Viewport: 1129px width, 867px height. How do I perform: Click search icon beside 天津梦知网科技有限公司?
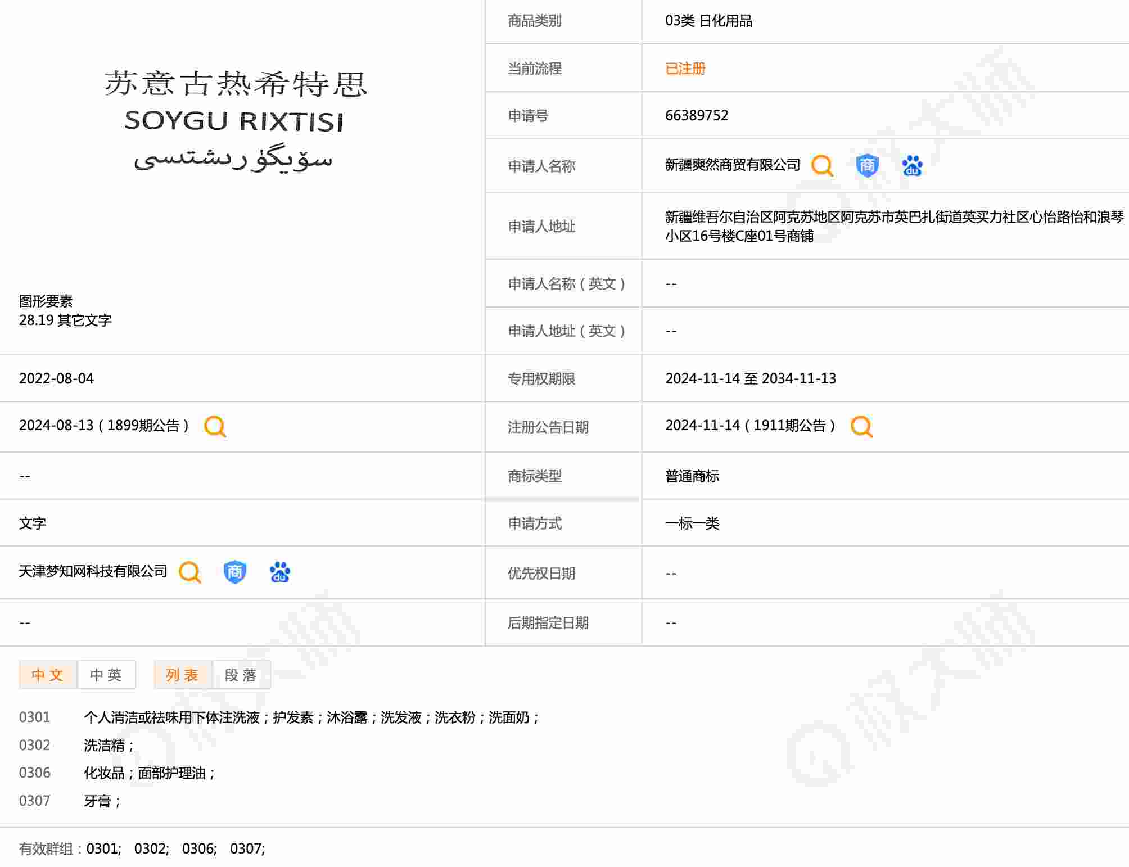click(190, 572)
